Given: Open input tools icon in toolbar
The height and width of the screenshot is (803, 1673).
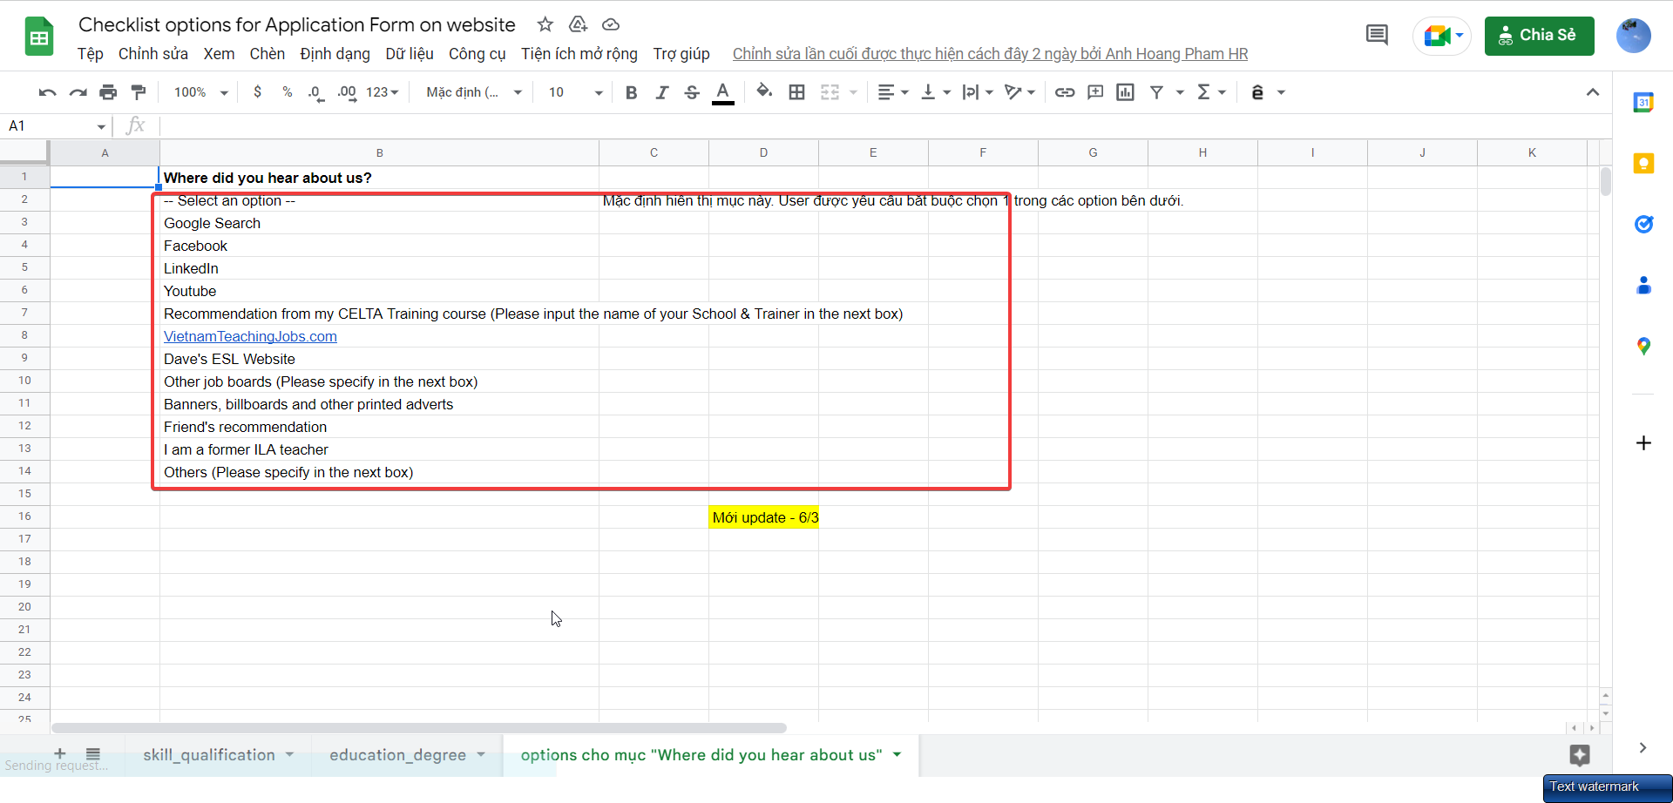Looking at the screenshot, I should pos(1257,92).
